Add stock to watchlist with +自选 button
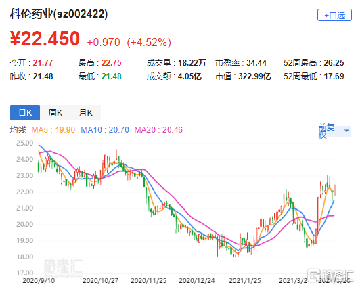 (334, 15)
